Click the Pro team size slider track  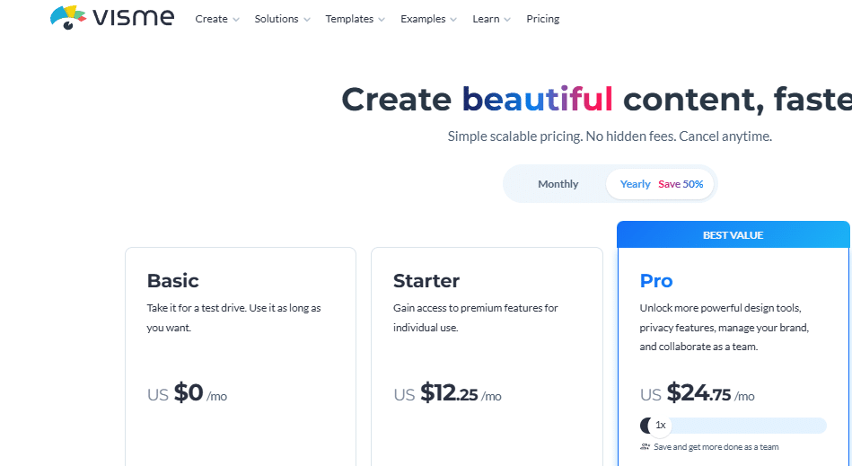pyautogui.click(x=733, y=426)
